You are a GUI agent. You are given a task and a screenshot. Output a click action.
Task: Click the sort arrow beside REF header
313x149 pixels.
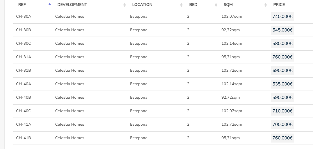(50, 4)
